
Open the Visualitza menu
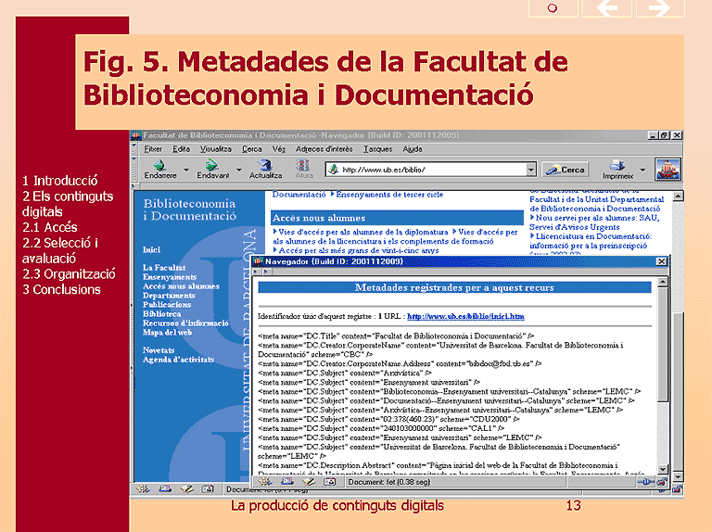(x=215, y=148)
